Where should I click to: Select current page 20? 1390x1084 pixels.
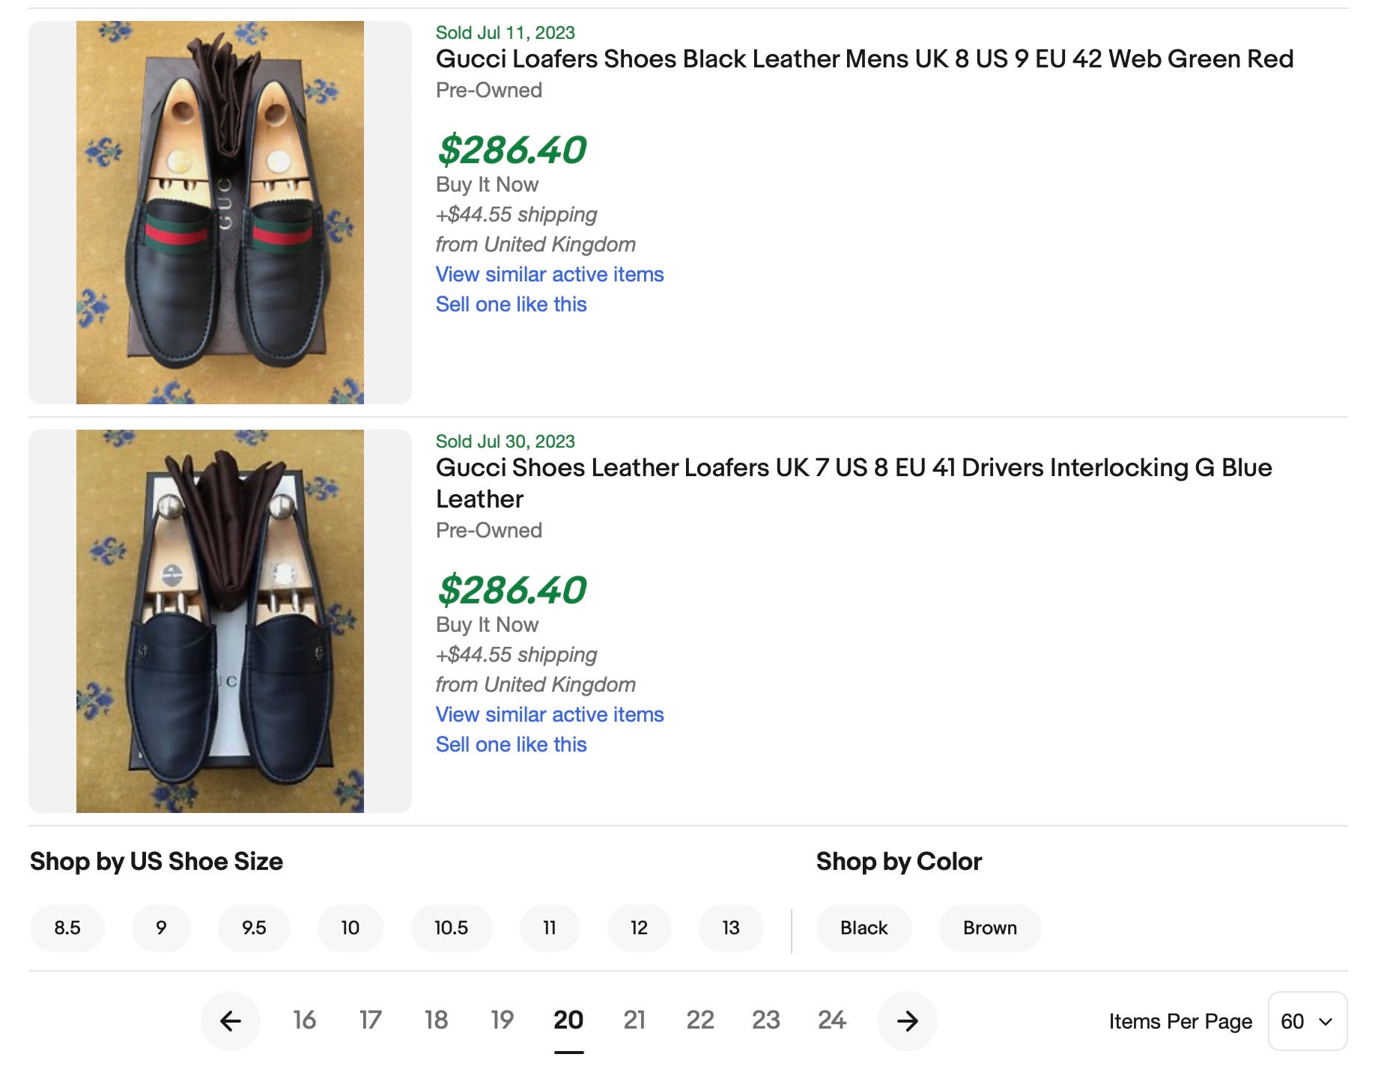pyautogui.click(x=568, y=1020)
